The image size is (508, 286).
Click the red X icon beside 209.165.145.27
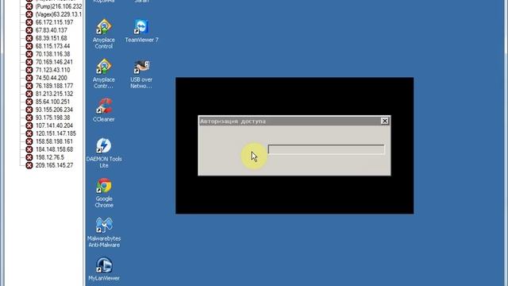click(x=29, y=165)
